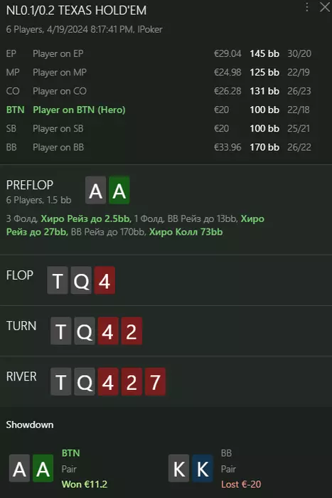Click the green Ace card in preflop row
332x498 pixels.
click(119, 190)
